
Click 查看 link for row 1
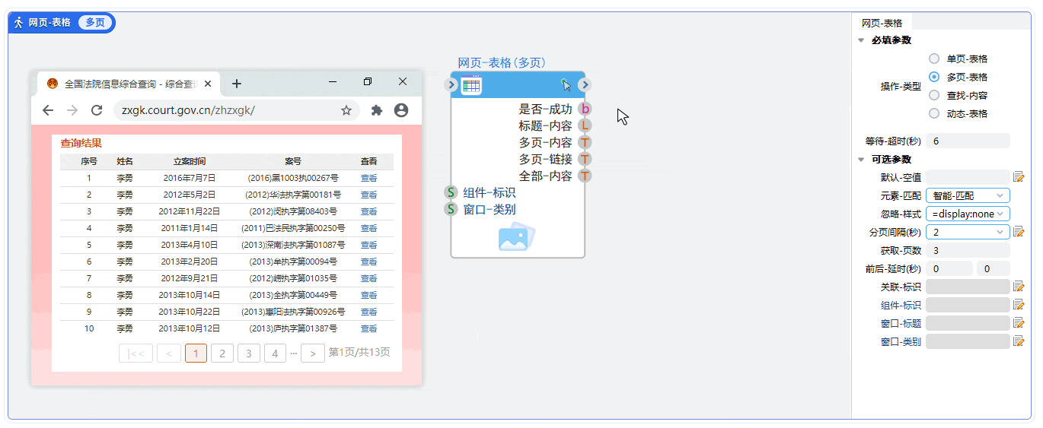click(368, 178)
